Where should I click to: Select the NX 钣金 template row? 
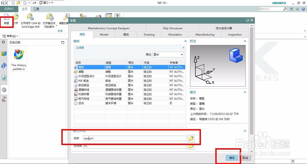pos(130,80)
